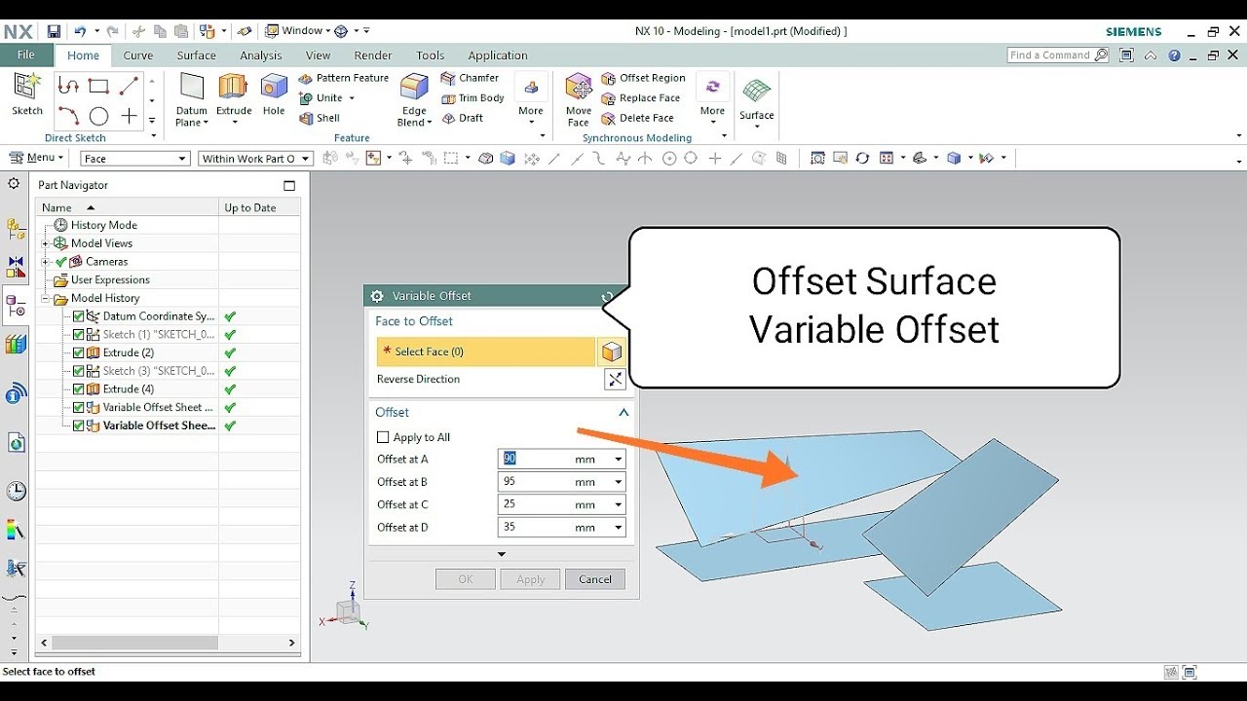Screen dimensions: 1247x701
Task: Click the Save icon in title bar
Action: [x=54, y=31]
